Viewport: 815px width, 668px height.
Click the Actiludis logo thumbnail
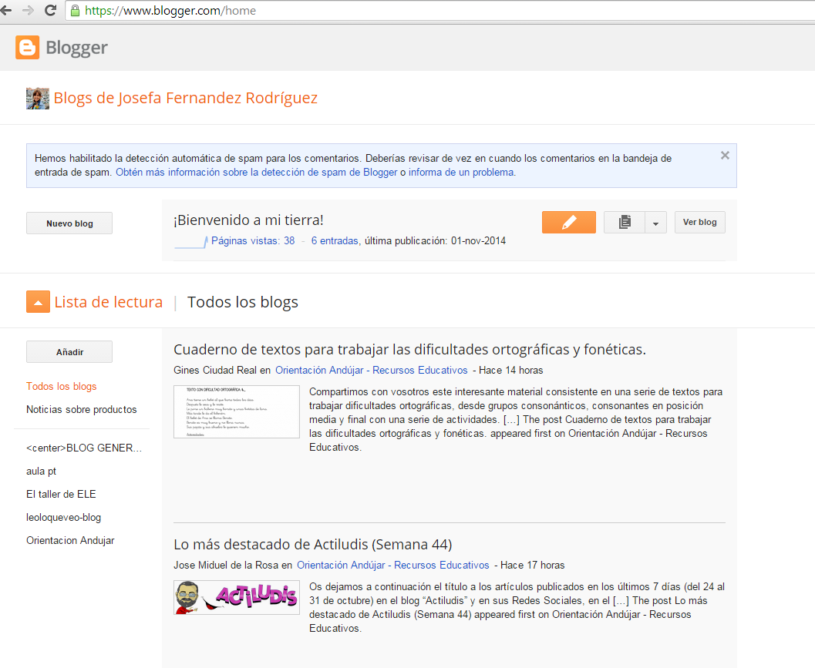(x=237, y=597)
